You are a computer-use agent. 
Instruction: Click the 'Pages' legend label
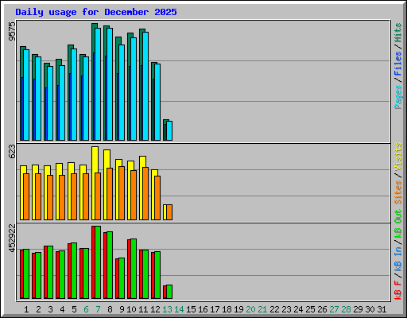tap(398, 97)
